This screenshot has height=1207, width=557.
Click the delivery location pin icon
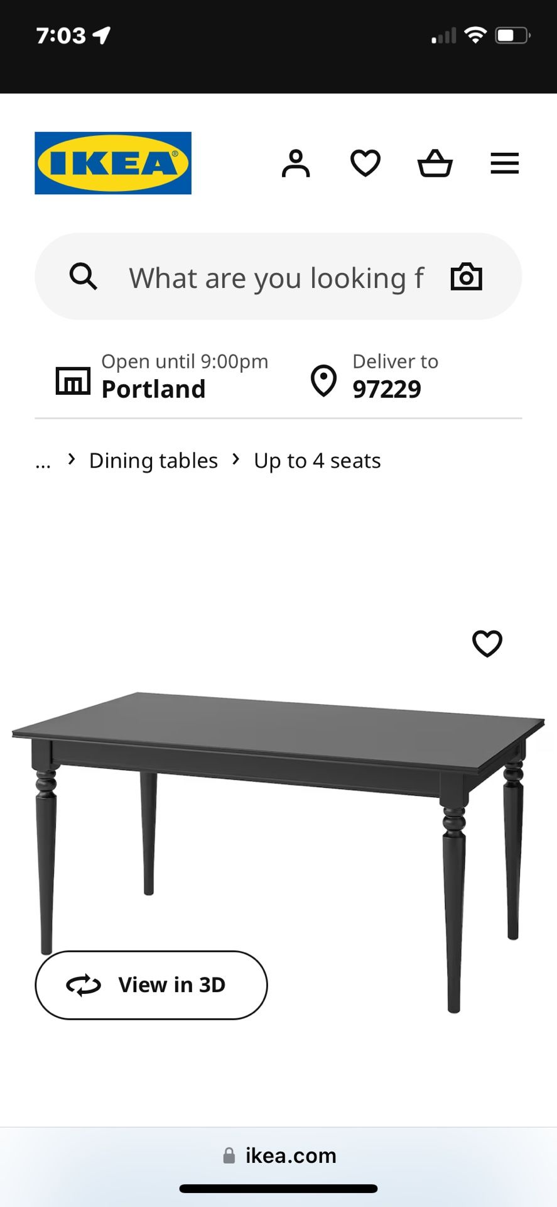point(324,381)
